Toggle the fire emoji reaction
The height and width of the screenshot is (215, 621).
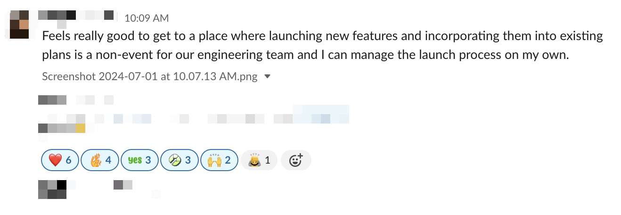pyautogui.click(x=100, y=160)
